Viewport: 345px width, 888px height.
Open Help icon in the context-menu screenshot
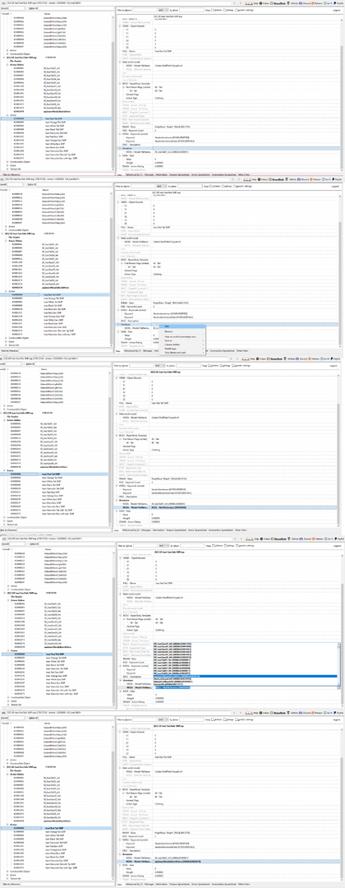coord(251,179)
